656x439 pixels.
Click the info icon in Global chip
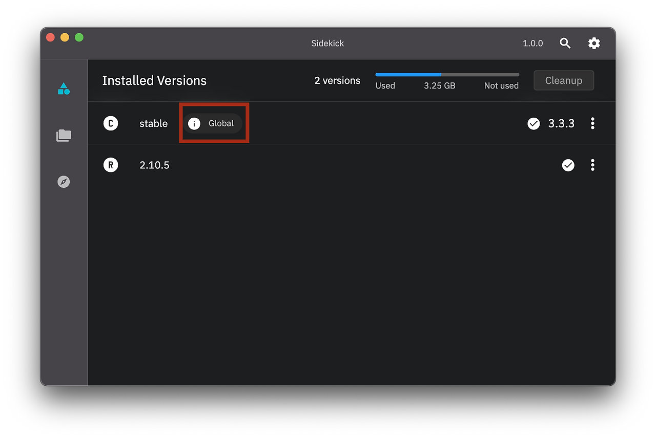pyautogui.click(x=194, y=123)
